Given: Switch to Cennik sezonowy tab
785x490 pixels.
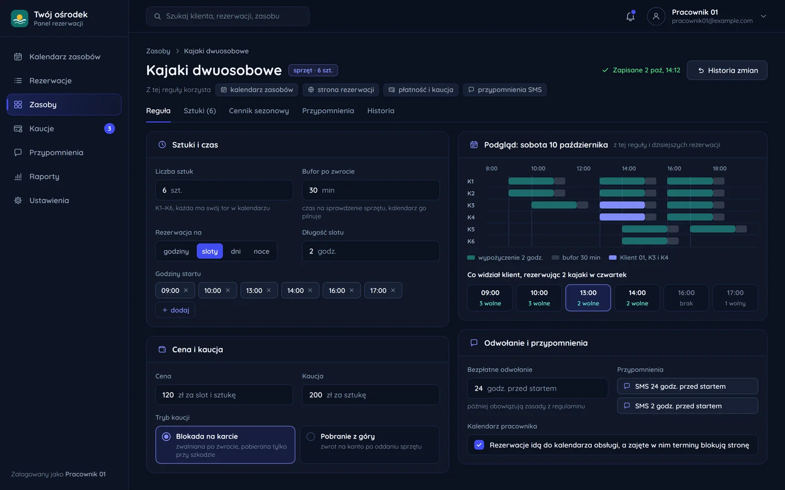Looking at the screenshot, I should (259, 111).
